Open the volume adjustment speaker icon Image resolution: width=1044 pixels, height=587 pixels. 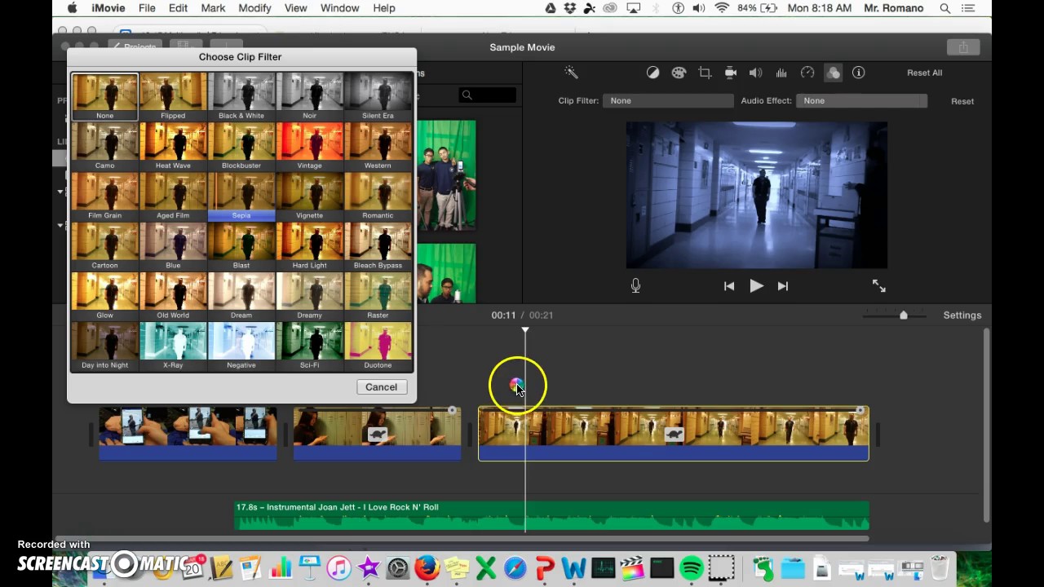755,73
